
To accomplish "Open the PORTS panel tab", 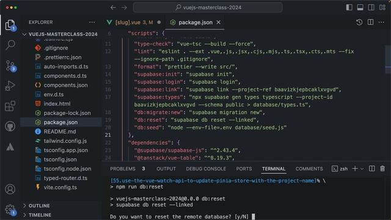I will click(x=244, y=169).
